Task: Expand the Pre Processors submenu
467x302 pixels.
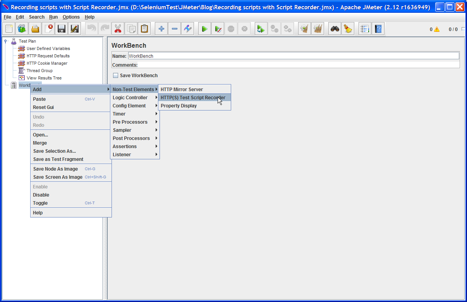Action: [135, 122]
